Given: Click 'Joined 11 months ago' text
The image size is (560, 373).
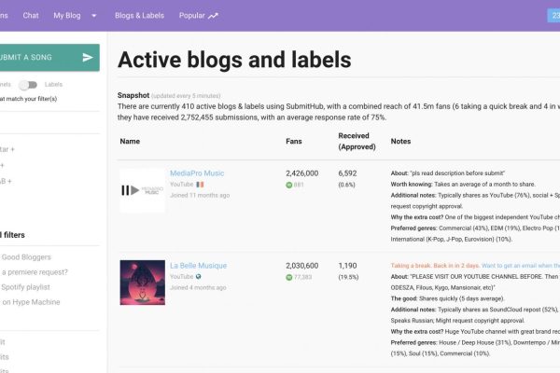Looking at the screenshot, I should (x=200, y=195).
